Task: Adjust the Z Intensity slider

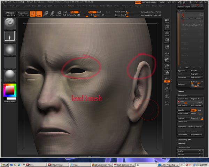Action: pos(101,15)
